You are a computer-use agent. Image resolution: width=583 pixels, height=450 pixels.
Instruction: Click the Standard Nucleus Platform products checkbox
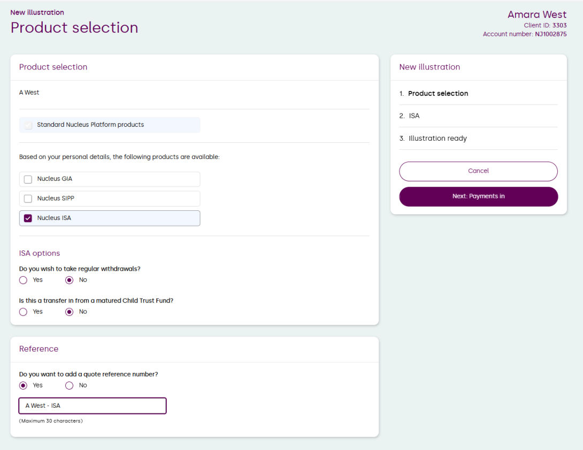pyautogui.click(x=28, y=125)
